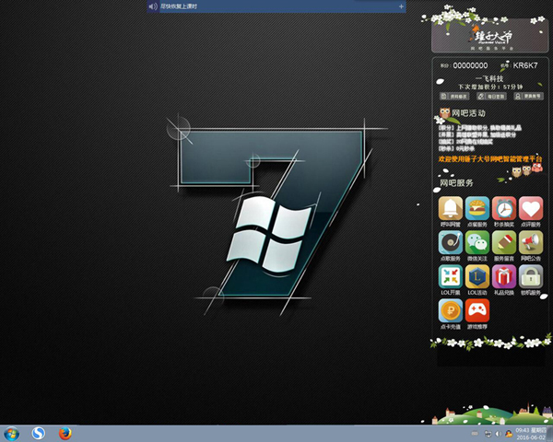
Task: Click the orange 欢迎使用 welcome text
Action: [x=490, y=159]
